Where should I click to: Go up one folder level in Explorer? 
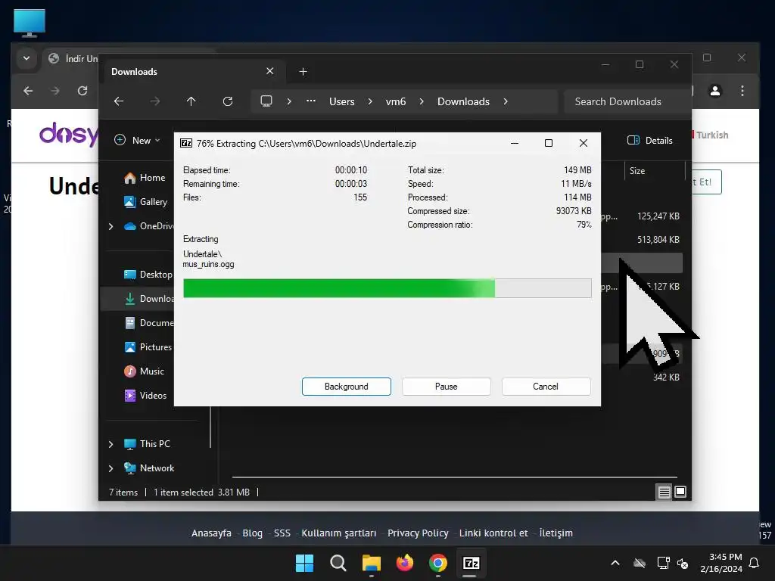[191, 101]
